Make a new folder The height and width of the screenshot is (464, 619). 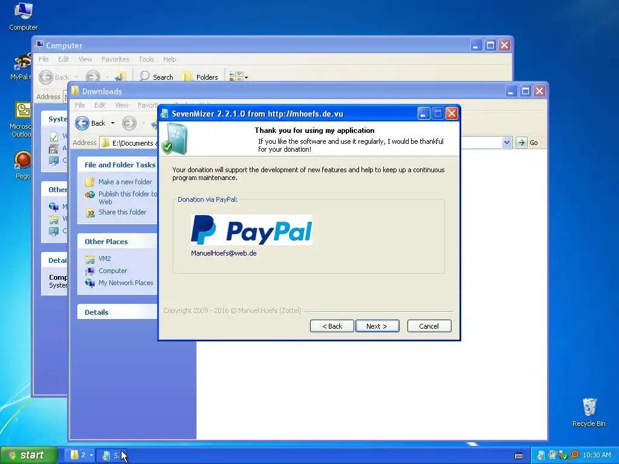(x=118, y=182)
